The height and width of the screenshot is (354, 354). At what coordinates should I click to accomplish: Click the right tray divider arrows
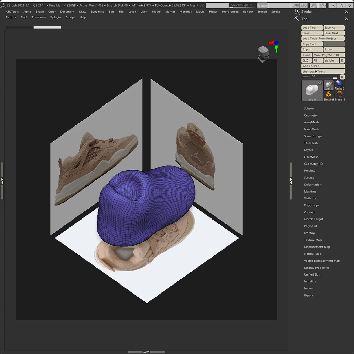coord(291,180)
